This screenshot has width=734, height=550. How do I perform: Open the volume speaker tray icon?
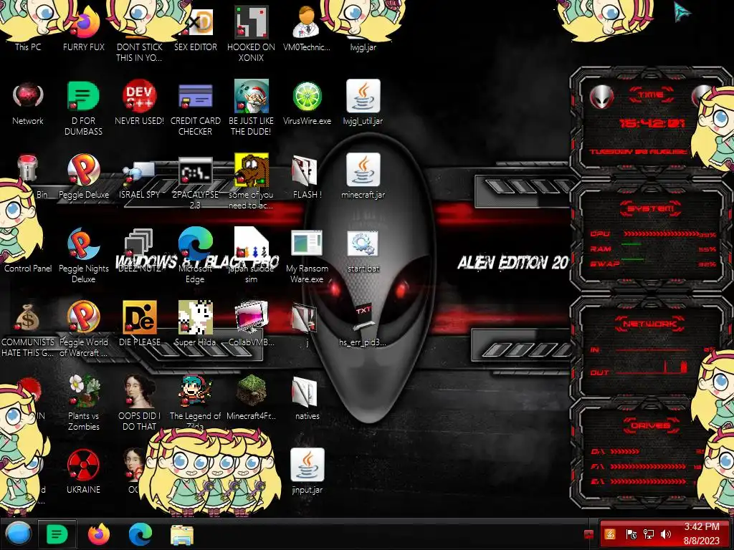[666, 534]
